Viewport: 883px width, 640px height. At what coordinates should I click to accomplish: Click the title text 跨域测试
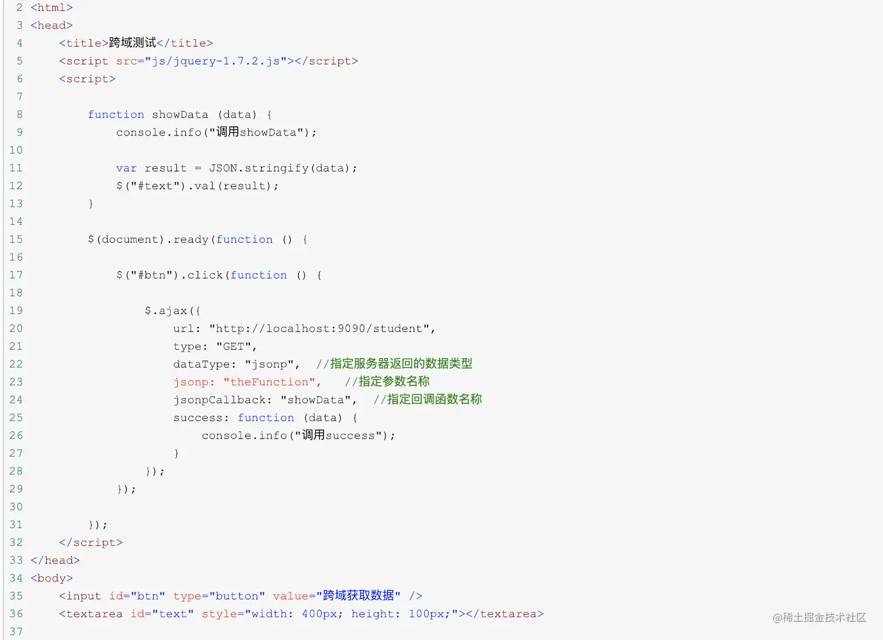[x=133, y=43]
